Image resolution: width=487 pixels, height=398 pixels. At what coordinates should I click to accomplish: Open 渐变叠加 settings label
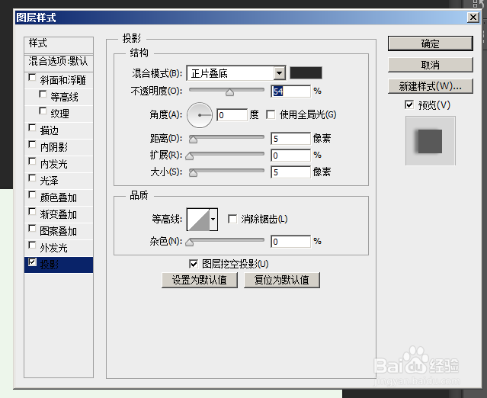coord(59,214)
